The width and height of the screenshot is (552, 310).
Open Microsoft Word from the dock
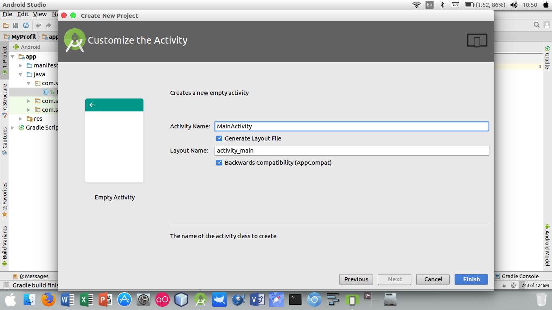pos(67,300)
